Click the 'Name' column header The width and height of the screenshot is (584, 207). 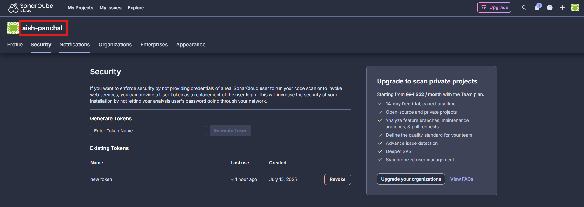pyautogui.click(x=97, y=163)
